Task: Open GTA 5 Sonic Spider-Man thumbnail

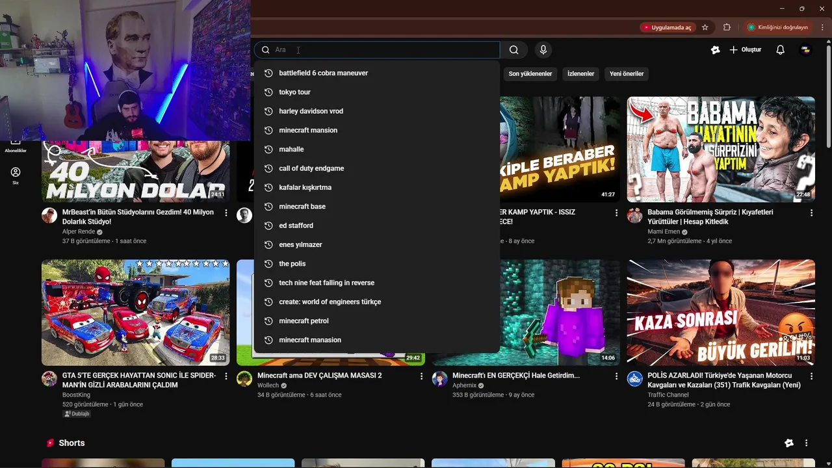Action: (x=135, y=313)
